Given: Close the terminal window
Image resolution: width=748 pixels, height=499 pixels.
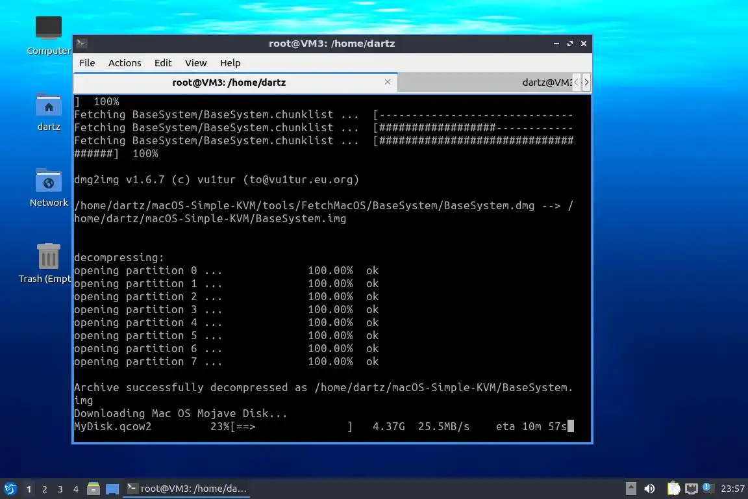Looking at the screenshot, I should point(584,44).
